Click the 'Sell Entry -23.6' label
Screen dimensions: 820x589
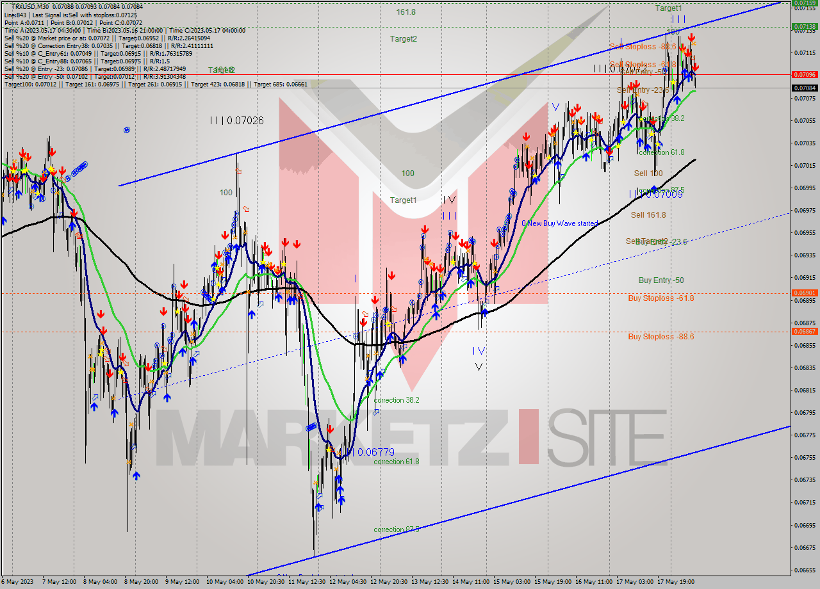[x=643, y=90]
